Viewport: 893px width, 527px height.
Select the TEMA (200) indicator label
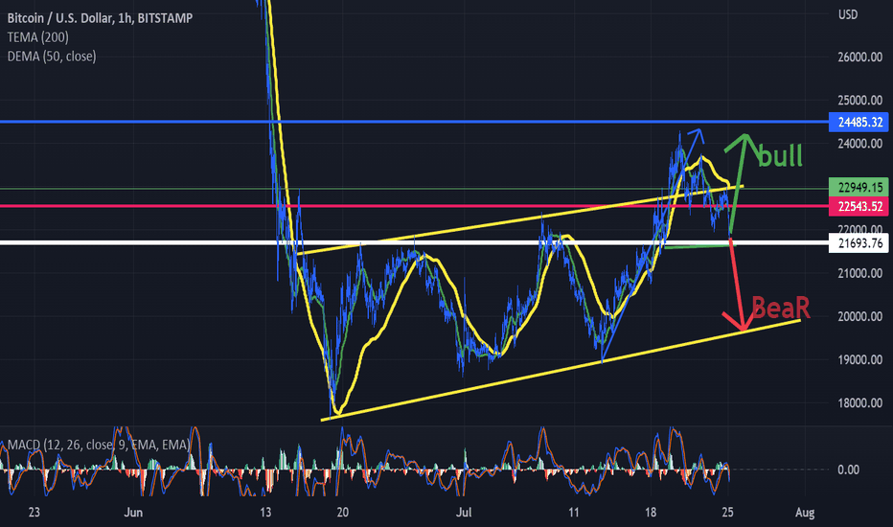(37, 37)
